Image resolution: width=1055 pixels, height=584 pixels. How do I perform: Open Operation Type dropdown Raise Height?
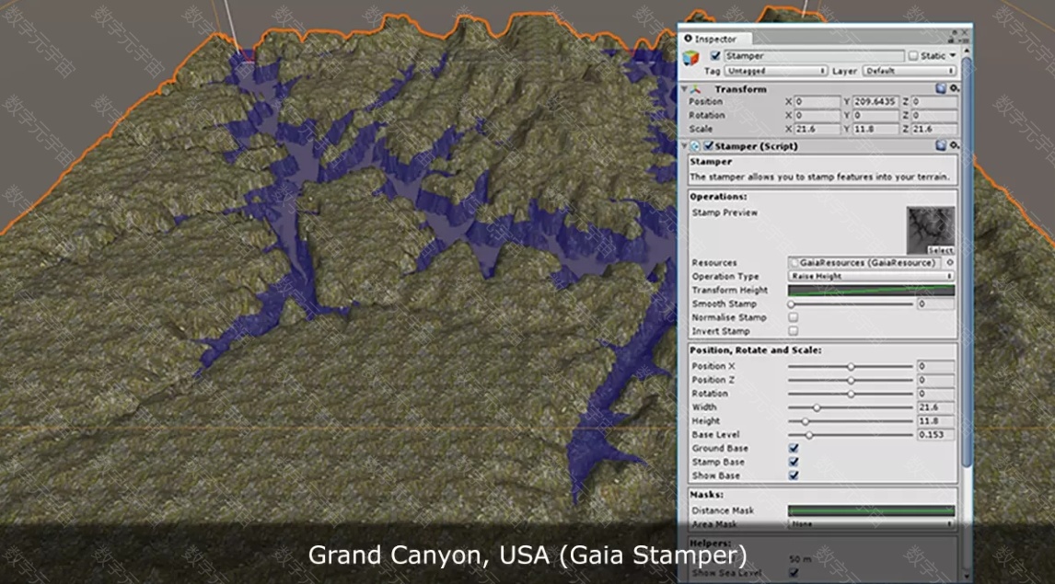(x=871, y=276)
